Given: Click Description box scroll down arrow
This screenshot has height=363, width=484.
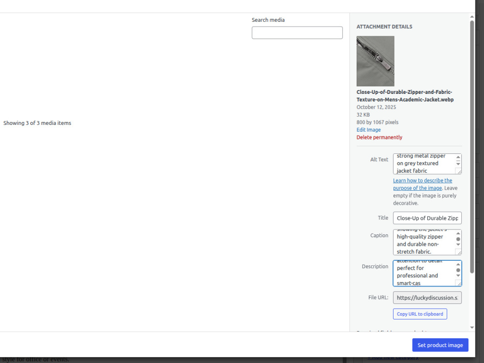Looking at the screenshot, I should 458,276.
